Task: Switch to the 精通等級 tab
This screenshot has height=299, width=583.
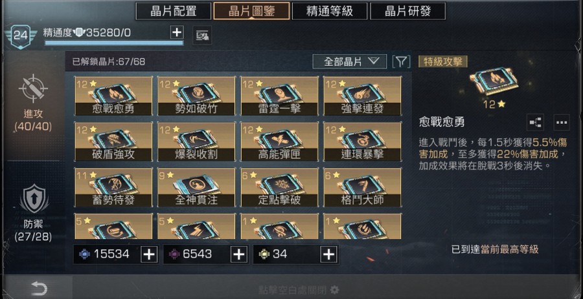Action: click(330, 11)
